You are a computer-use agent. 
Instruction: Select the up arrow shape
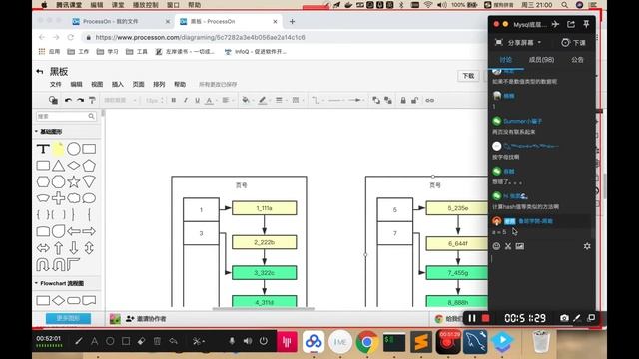point(58,248)
